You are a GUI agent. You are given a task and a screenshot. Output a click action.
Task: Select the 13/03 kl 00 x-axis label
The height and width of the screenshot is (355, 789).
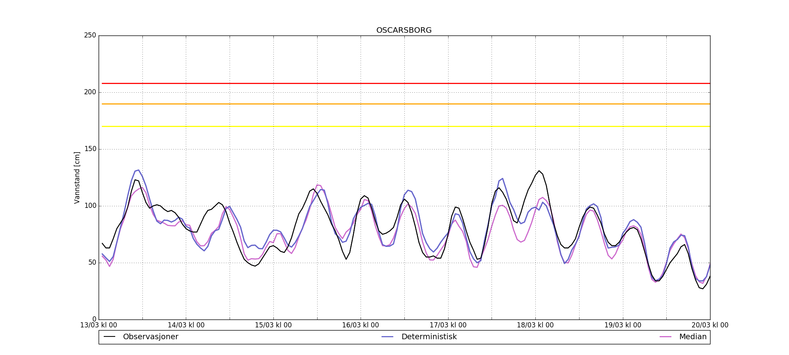(x=99, y=325)
